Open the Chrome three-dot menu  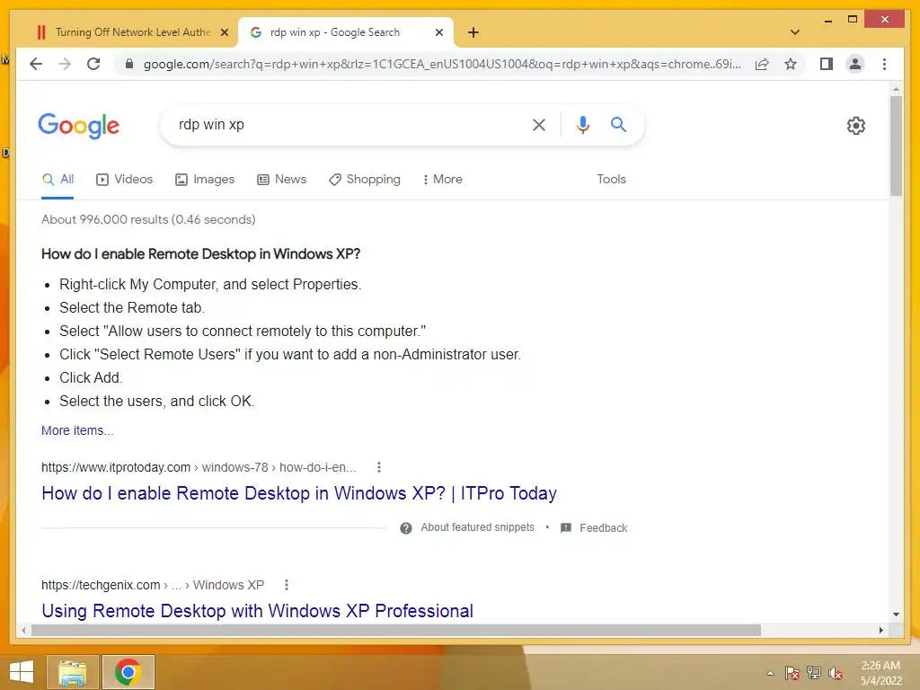[x=884, y=64]
